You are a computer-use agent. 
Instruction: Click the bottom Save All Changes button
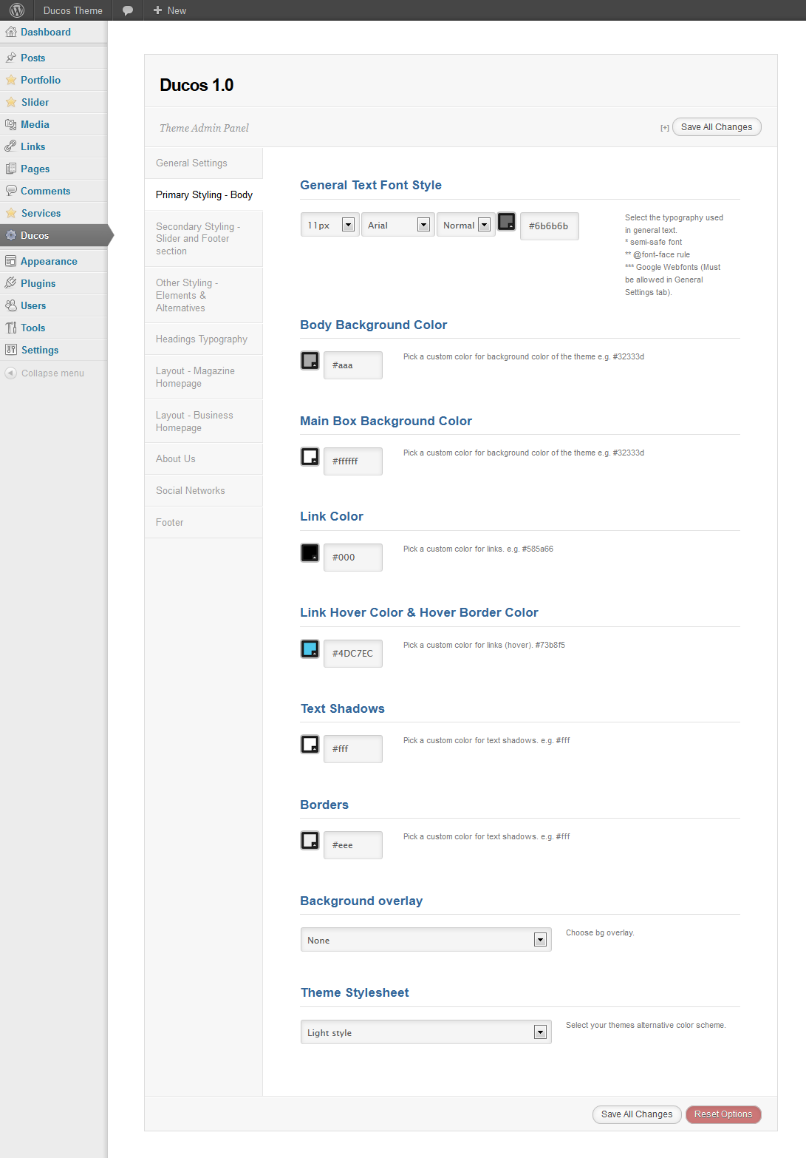tap(636, 1114)
